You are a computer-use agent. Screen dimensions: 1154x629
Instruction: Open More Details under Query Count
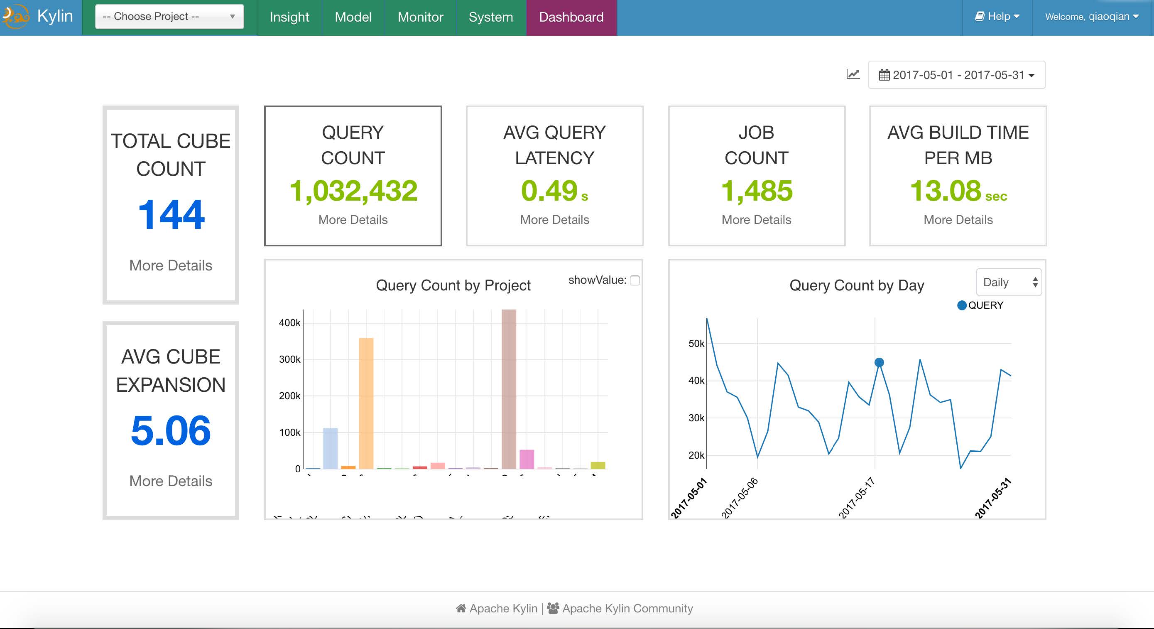[353, 220]
